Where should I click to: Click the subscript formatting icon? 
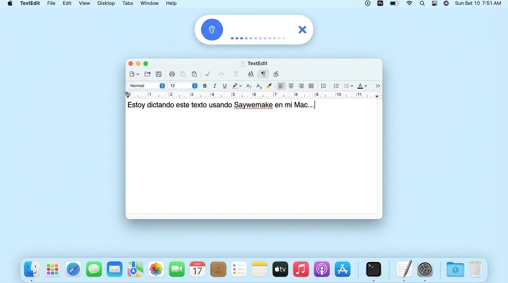tap(259, 86)
